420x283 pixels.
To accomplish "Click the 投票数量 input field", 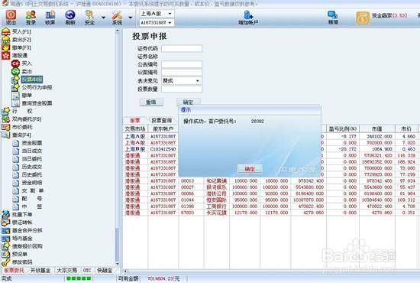I will click(x=182, y=89).
